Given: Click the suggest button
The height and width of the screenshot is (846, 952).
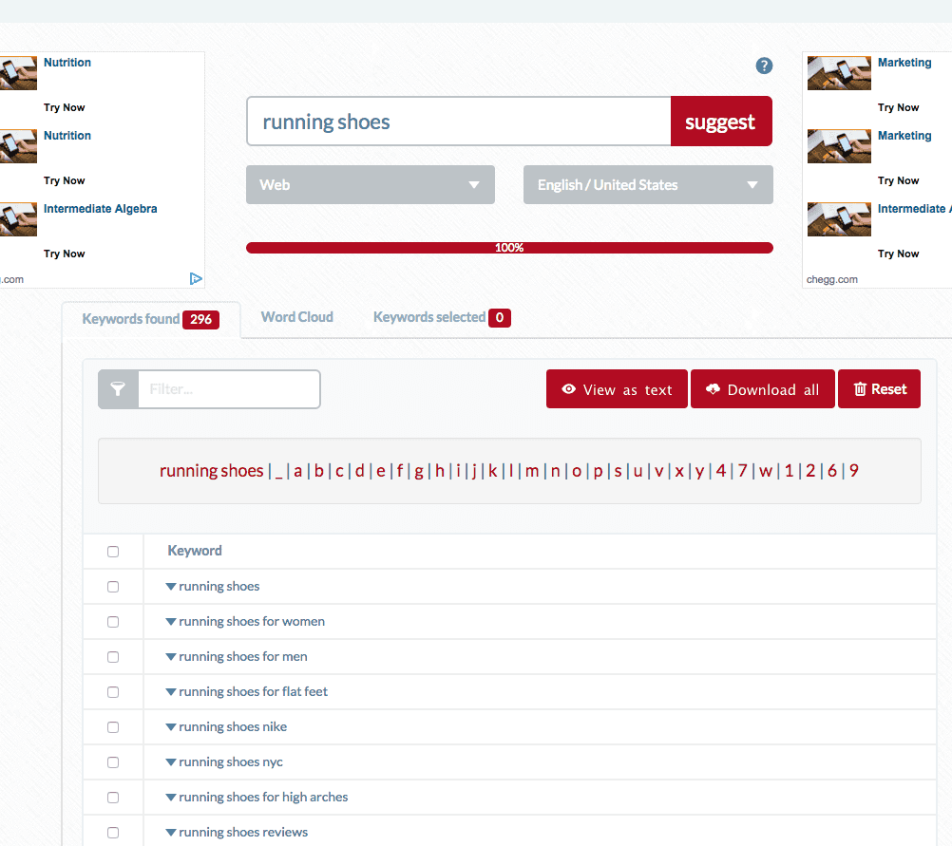Looking at the screenshot, I should pos(721,121).
